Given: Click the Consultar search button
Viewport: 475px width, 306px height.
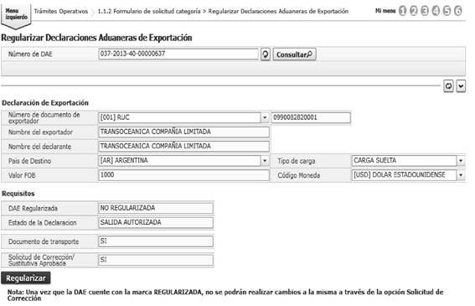Looking at the screenshot, I should pos(294,54).
